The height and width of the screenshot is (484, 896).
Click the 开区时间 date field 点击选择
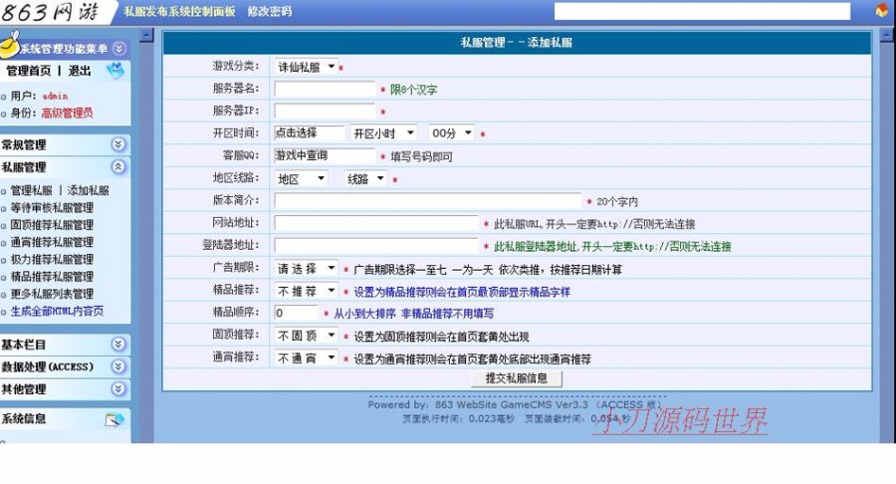(310, 132)
